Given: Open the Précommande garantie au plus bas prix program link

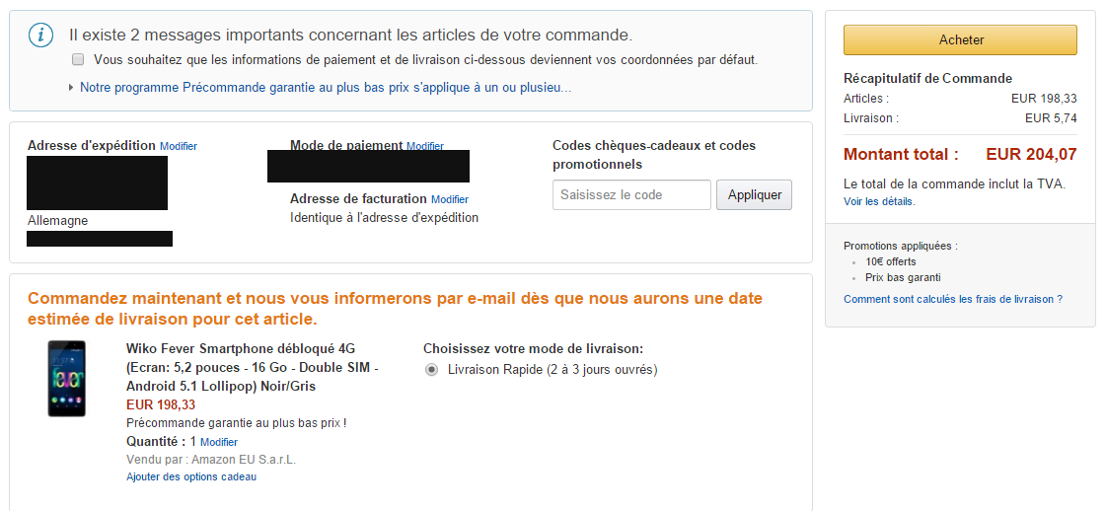Looking at the screenshot, I should pyautogui.click(x=326, y=88).
